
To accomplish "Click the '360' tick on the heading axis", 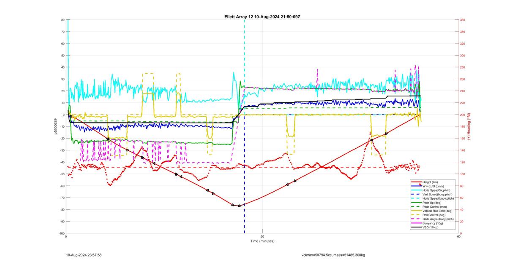I will [x=463, y=20].
